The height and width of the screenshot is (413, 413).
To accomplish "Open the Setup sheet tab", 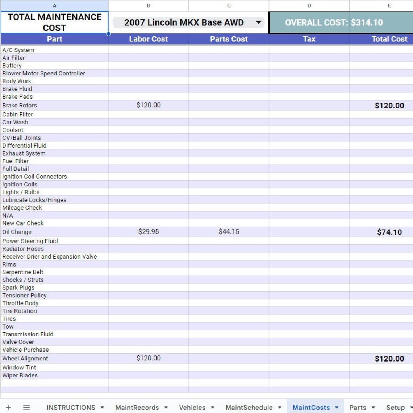I will [x=396, y=407].
